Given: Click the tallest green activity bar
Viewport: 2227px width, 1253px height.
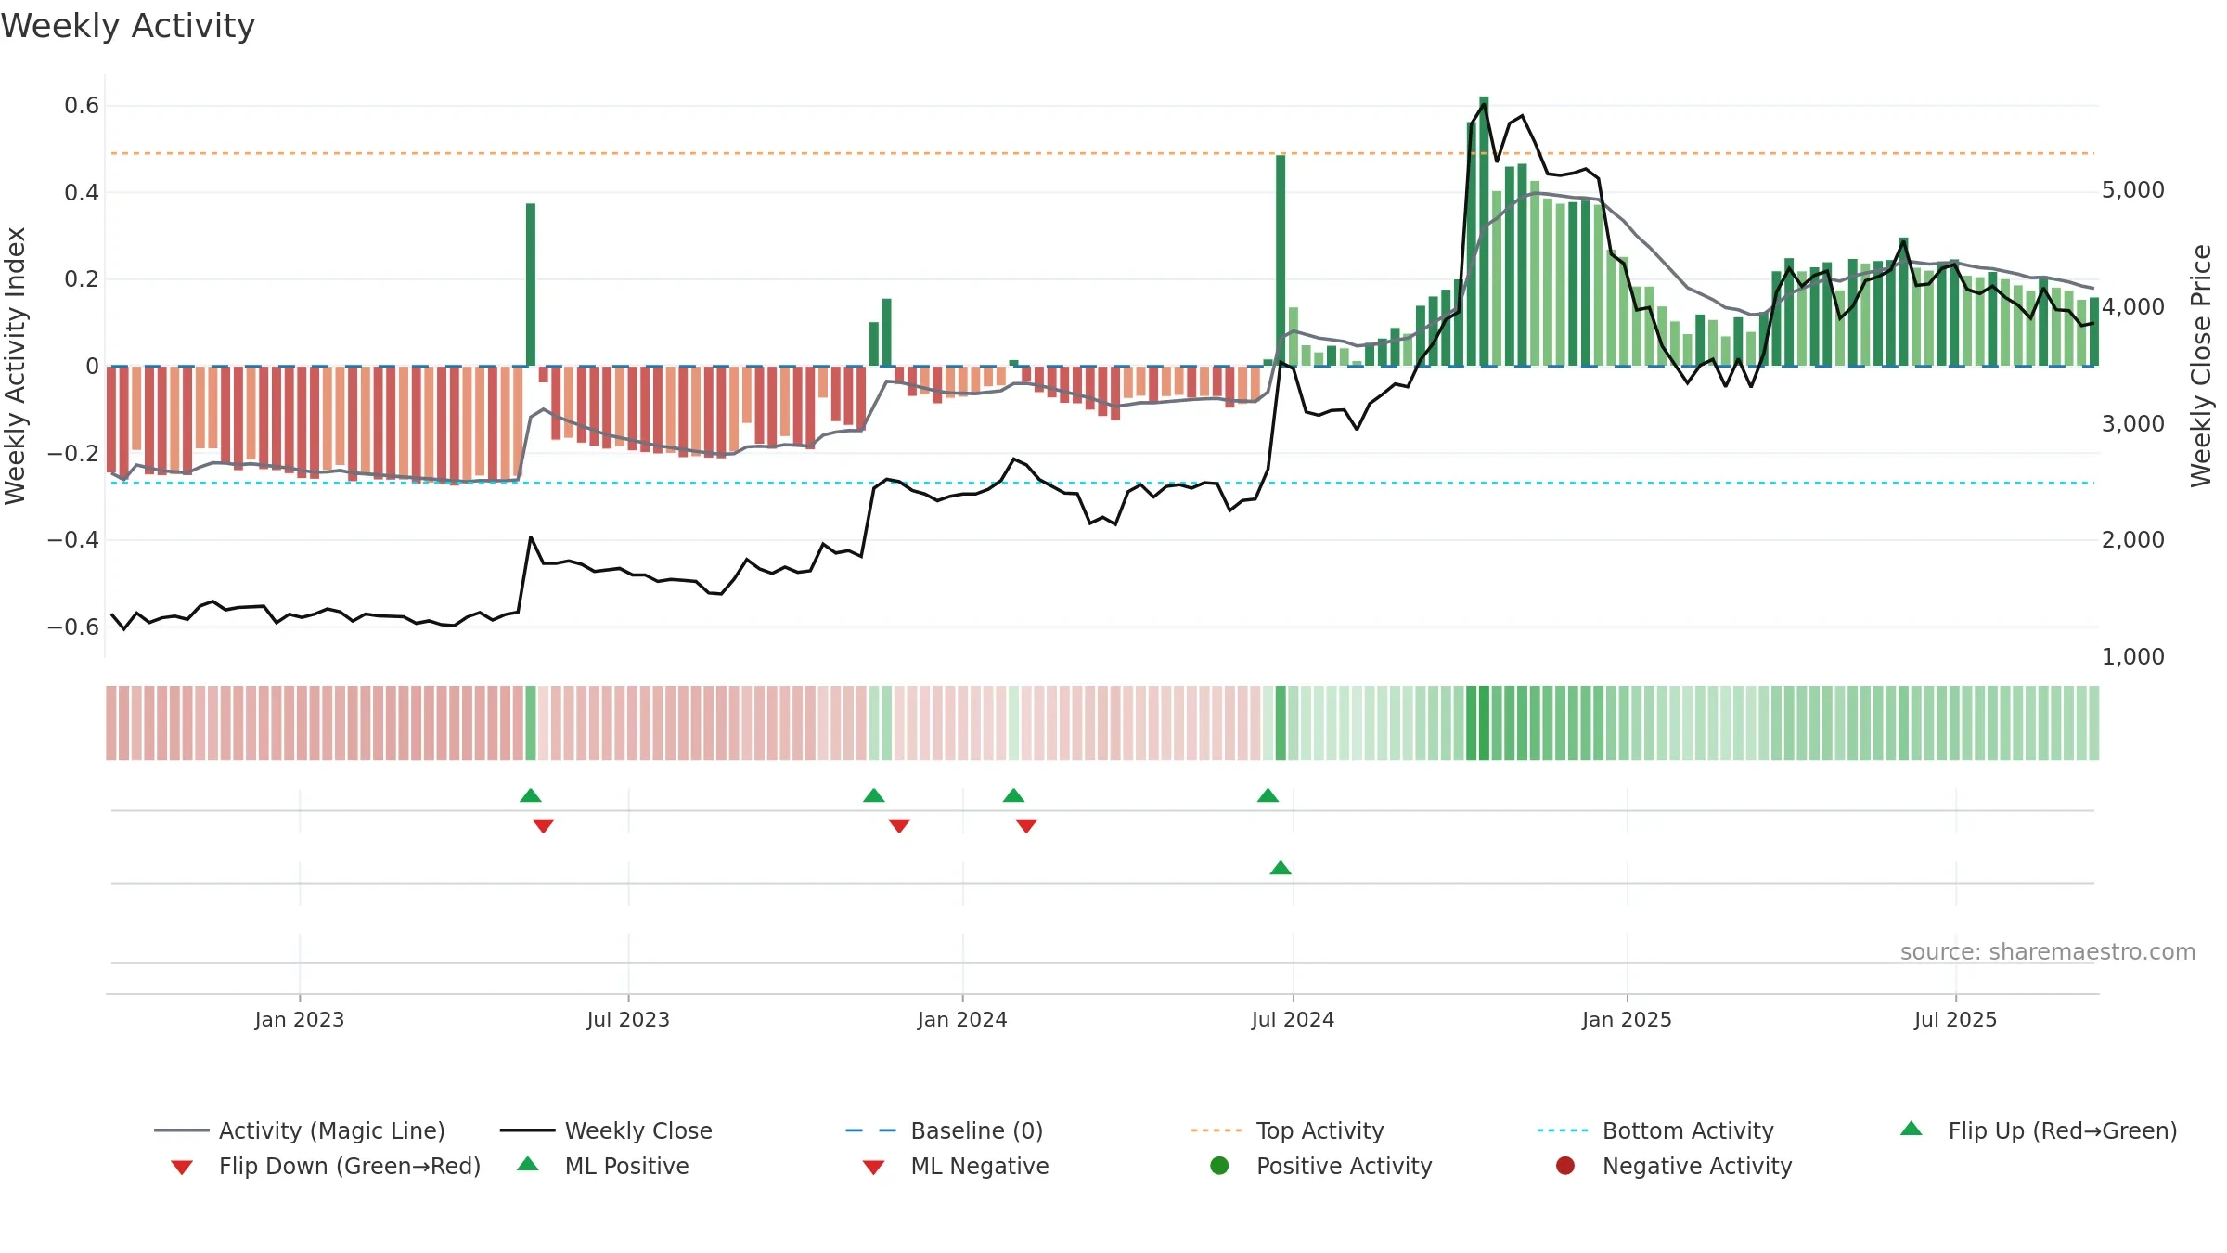Looking at the screenshot, I should tap(1484, 231).
